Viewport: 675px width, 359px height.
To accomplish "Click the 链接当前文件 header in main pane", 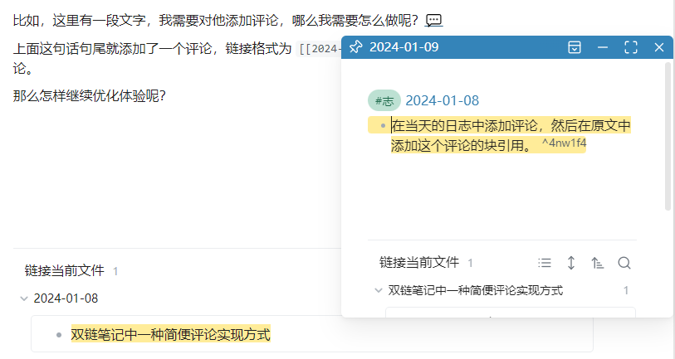I will click(65, 270).
